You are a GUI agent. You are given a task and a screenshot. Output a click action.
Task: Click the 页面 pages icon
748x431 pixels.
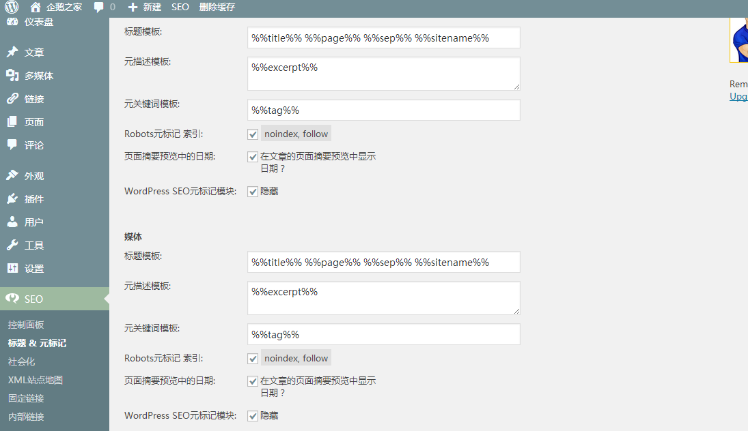12,122
